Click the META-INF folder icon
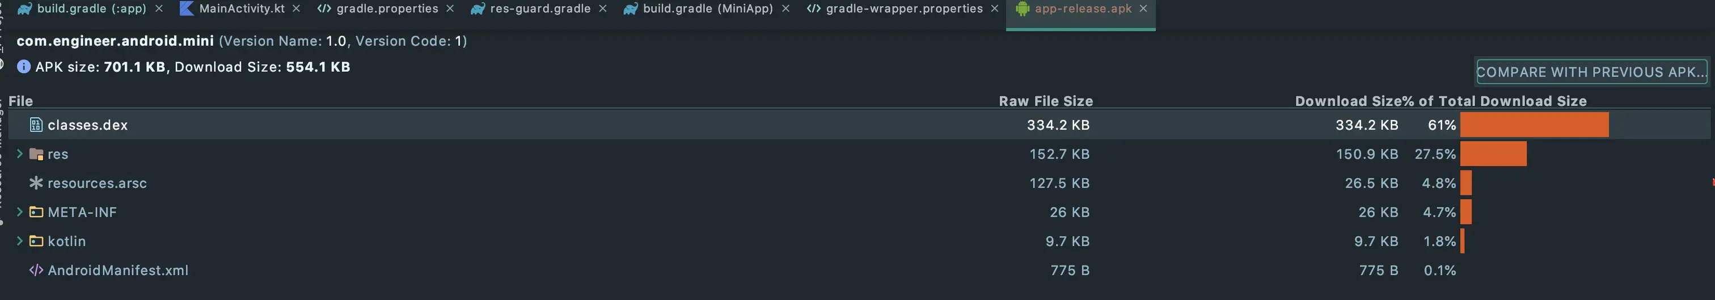Viewport: 1715px width, 300px height. click(36, 212)
